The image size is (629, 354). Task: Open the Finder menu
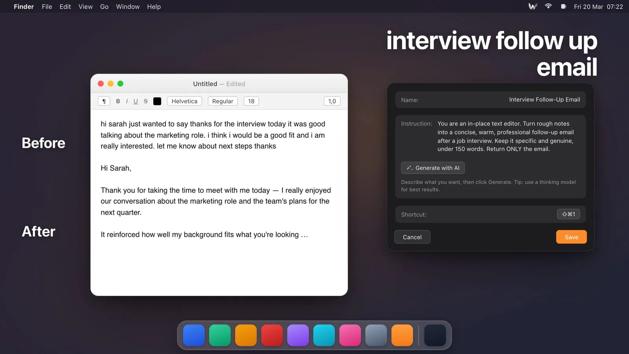coord(24,7)
